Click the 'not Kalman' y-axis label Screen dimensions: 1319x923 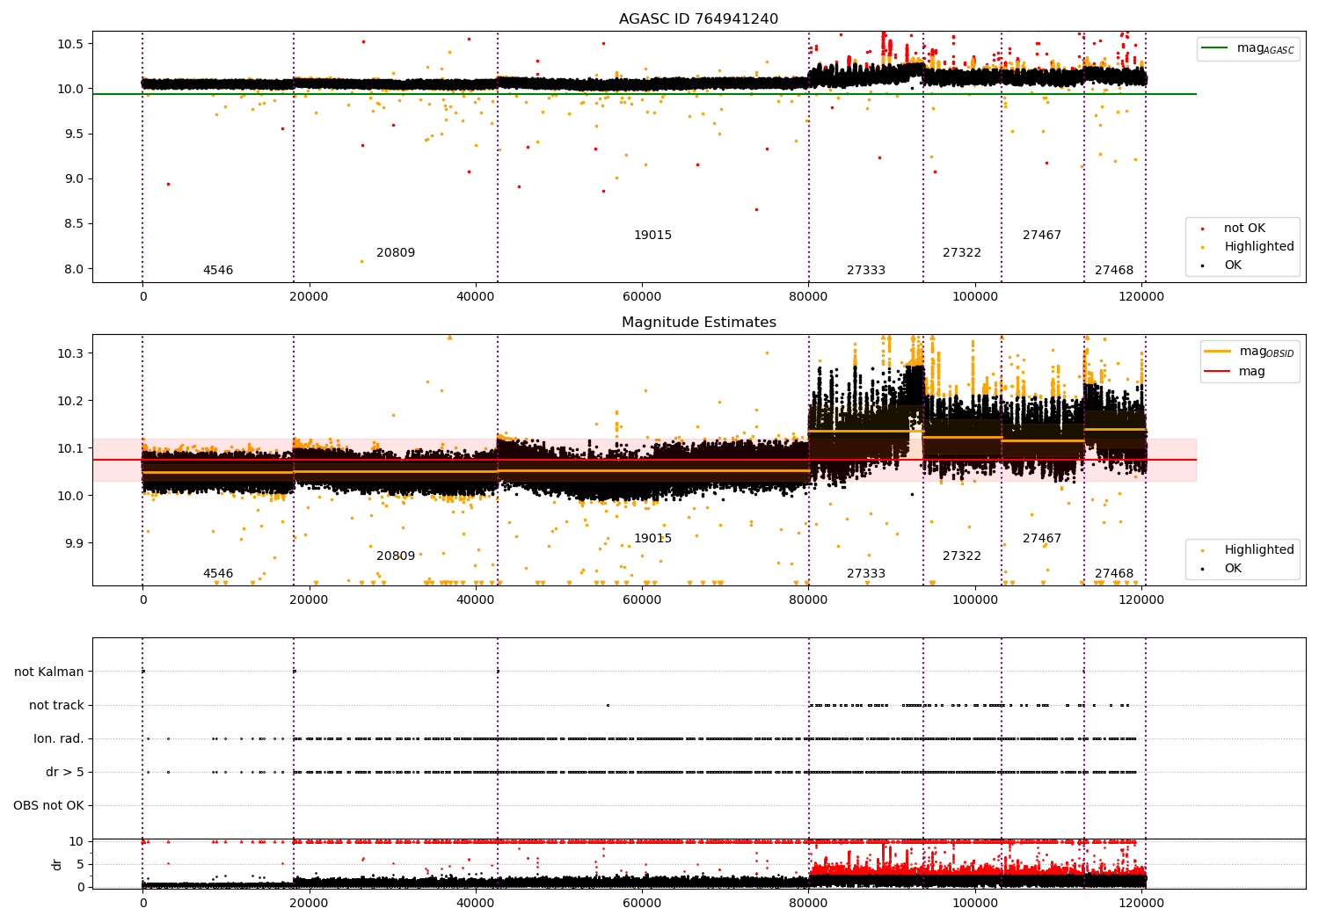click(x=49, y=672)
